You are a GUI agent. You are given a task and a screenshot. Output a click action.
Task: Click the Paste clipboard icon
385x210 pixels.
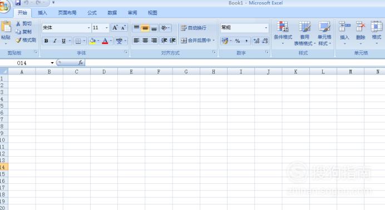point(6,27)
